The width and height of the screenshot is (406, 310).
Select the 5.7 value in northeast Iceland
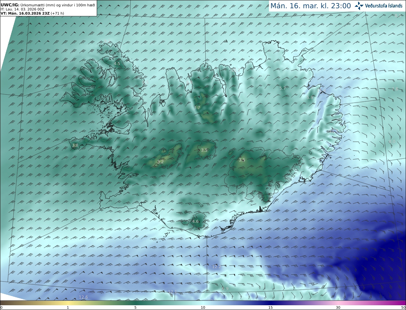click(x=283, y=88)
